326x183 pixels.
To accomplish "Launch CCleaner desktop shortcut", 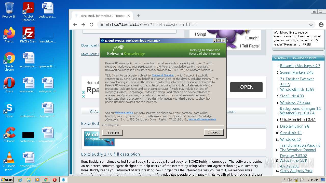I will tap(9, 135).
